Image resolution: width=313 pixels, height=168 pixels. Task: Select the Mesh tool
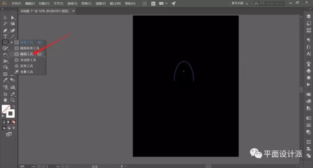click(x=5, y=74)
